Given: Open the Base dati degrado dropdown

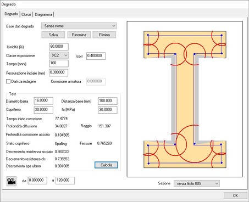Looking at the screenshot, I should 79,26.
